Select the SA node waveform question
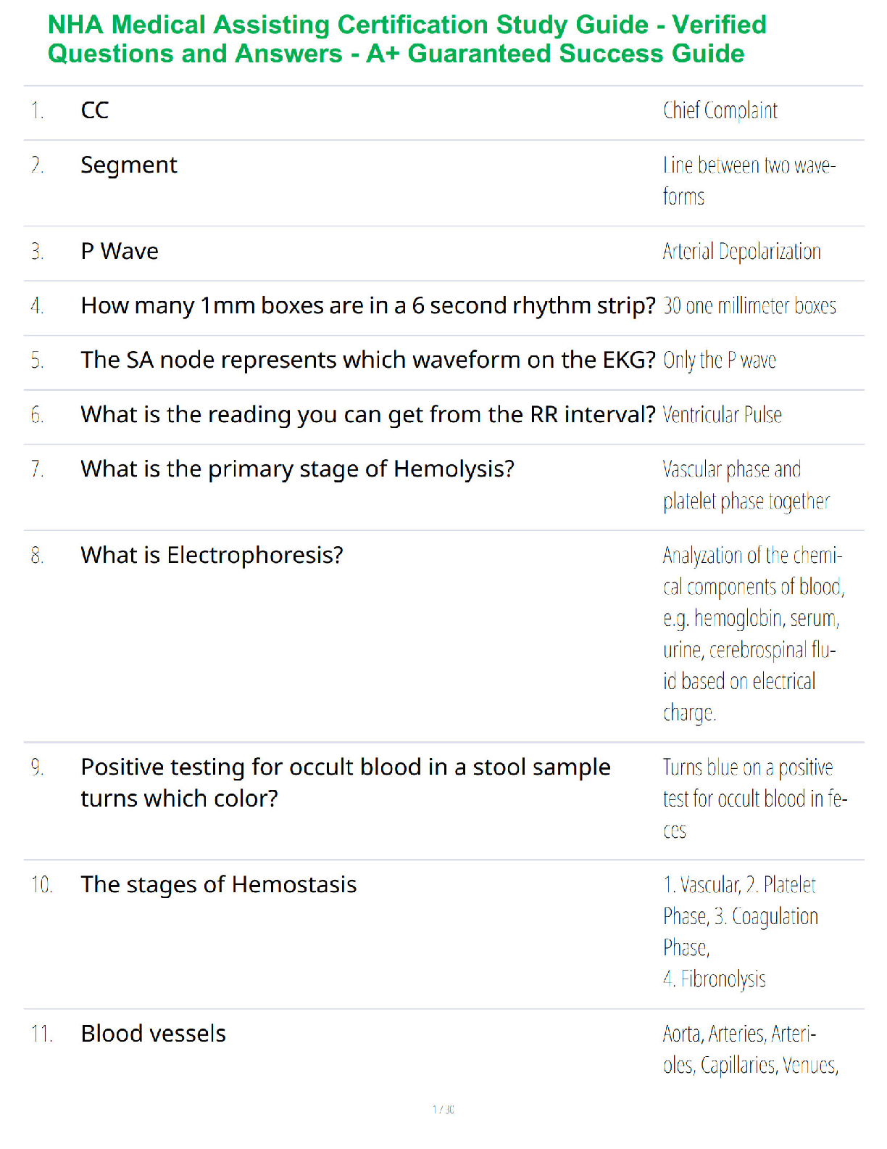The image size is (887, 1149). pos(368,360)
